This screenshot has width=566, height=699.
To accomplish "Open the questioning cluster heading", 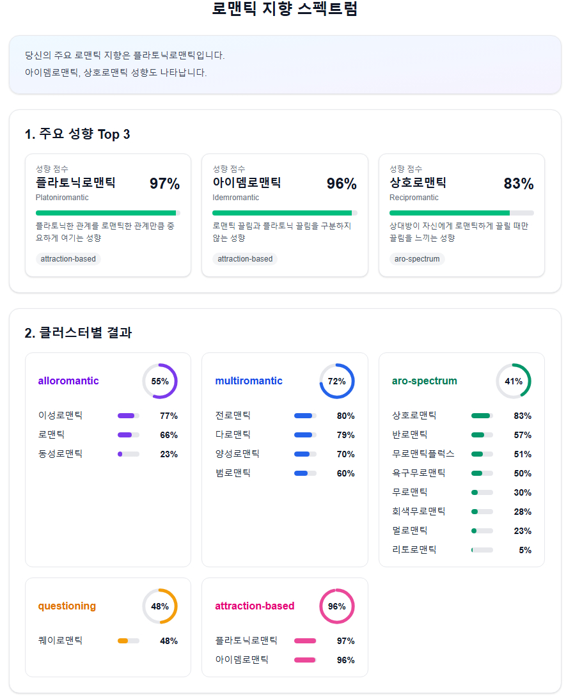I will pyautogui.click(x=67, y=606).
